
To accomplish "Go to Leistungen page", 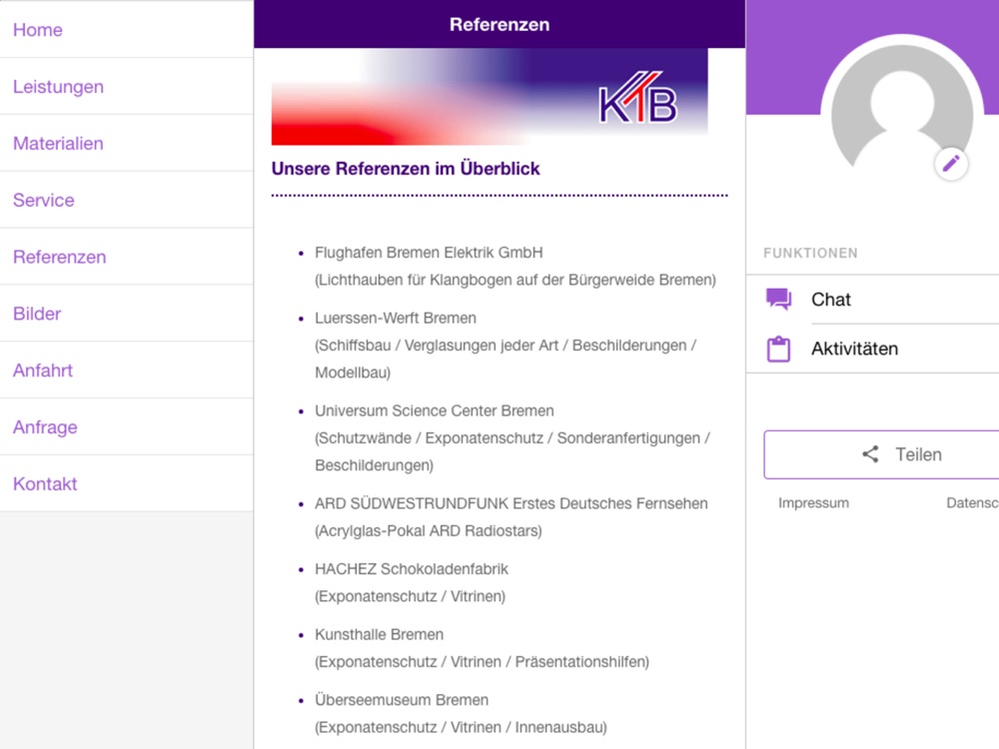I will [126, 86].
